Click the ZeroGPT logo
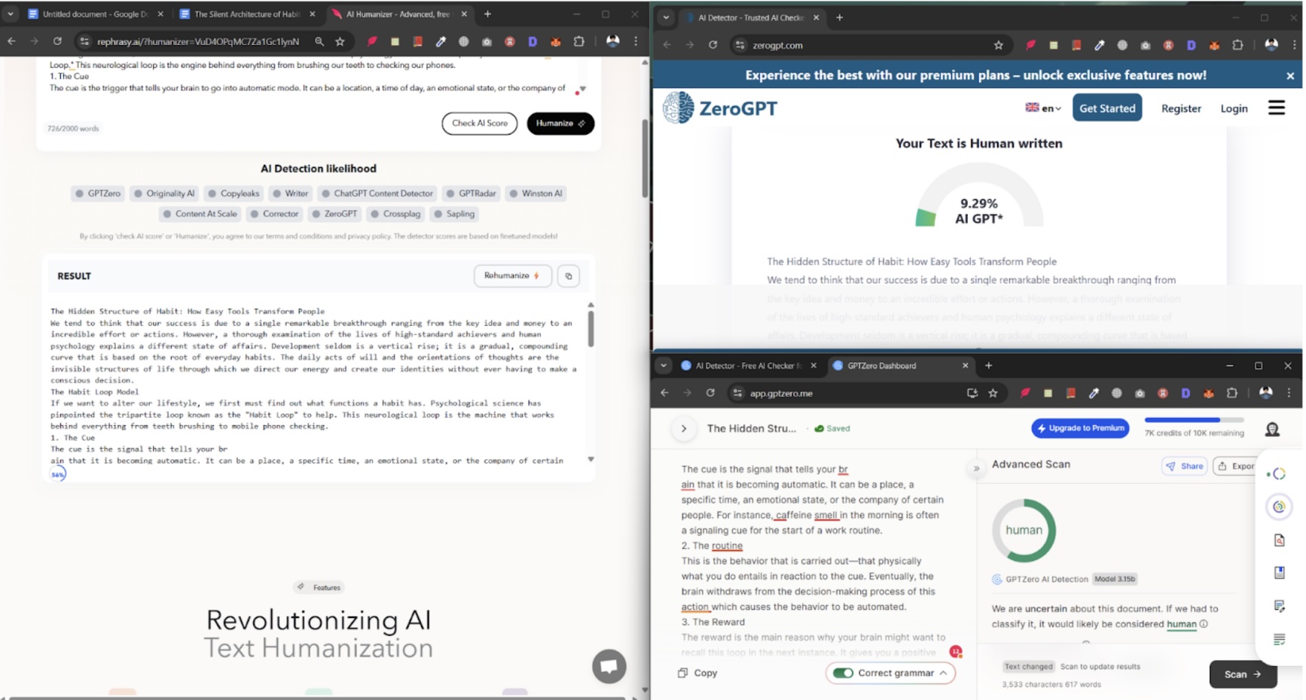 pos(720,108)
